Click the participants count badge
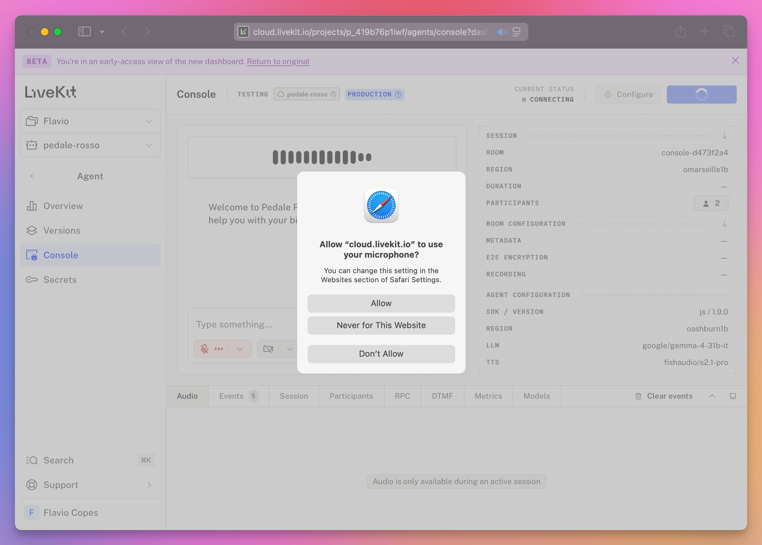 711,203
